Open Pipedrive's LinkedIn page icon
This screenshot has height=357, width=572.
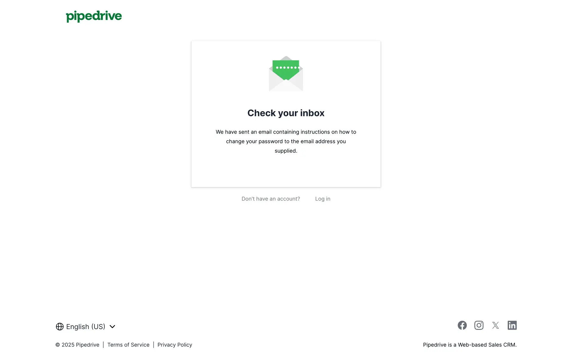pos(512,325)
